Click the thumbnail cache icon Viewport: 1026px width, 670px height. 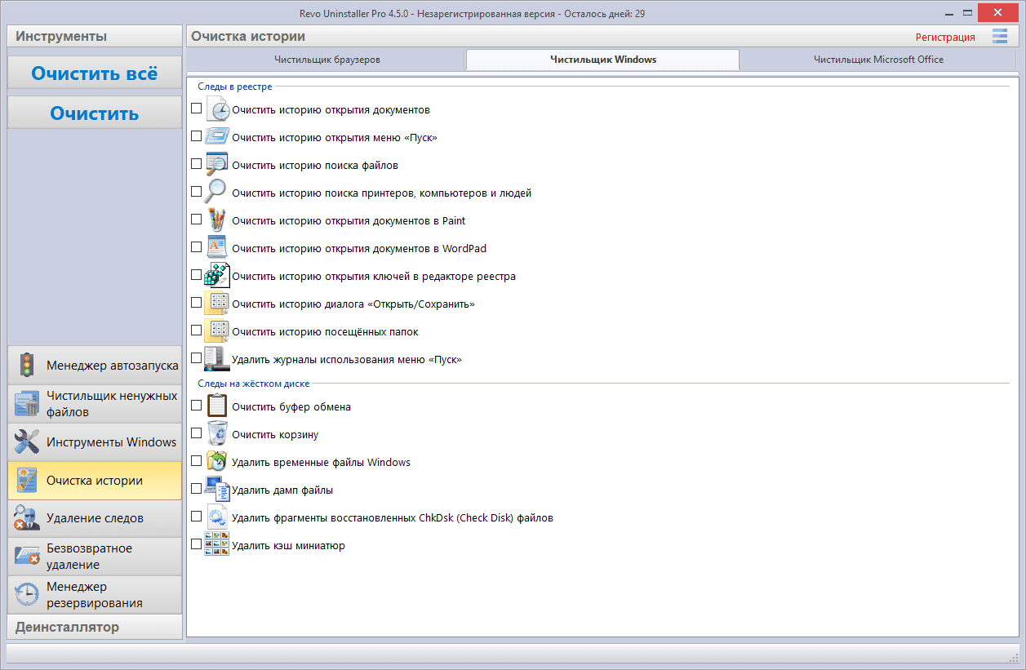point(217,544)
